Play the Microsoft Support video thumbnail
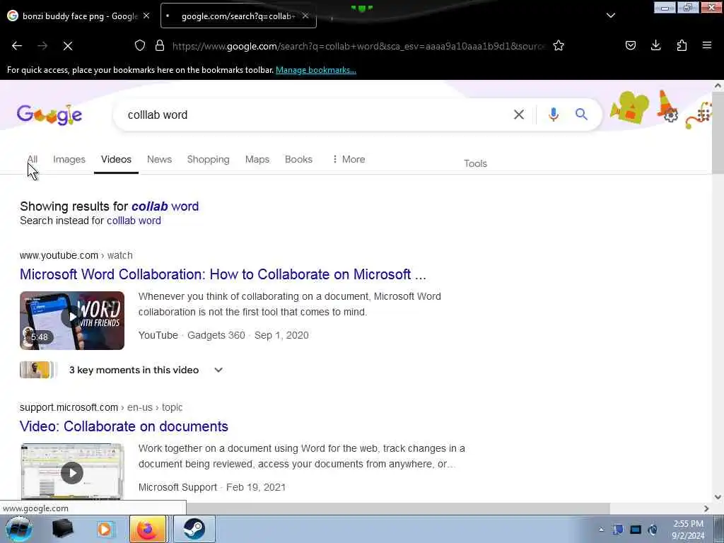The height and width of the screenshot is (543, 724). pyautogui.click(x=72, y=472)
